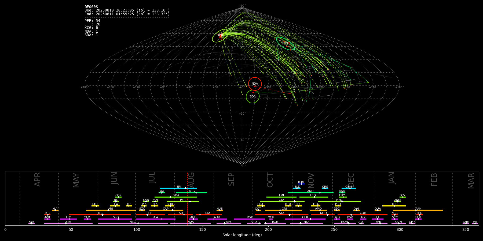Select the 'KCG: 6' count in legend
This screenshot has width=483, height=241.
click(91, 28)
